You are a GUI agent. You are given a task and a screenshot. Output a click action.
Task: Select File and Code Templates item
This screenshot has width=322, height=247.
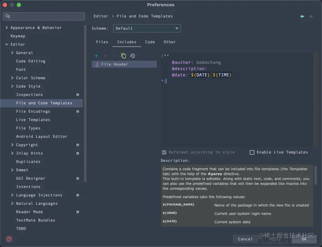point(41,103)
